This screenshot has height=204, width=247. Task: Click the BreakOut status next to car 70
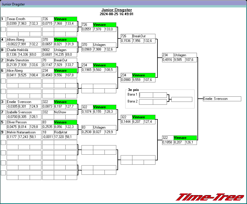(x=65, y=60)
